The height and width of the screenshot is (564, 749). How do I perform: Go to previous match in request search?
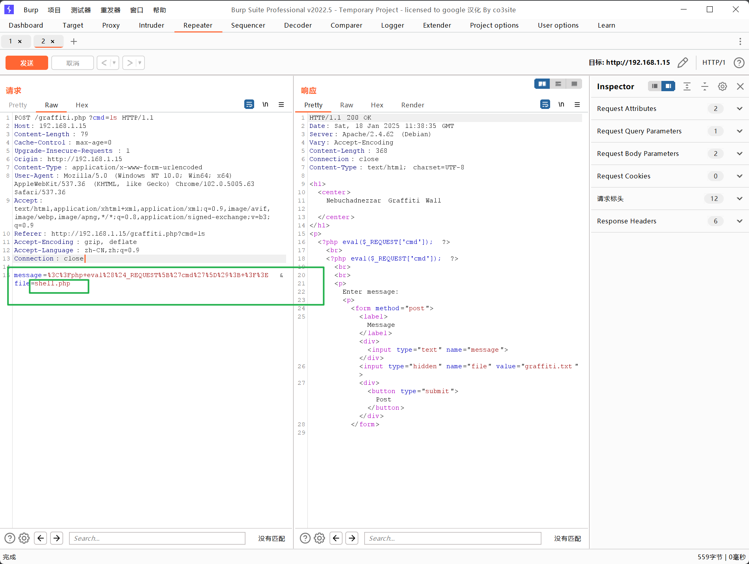click(41, 538)
